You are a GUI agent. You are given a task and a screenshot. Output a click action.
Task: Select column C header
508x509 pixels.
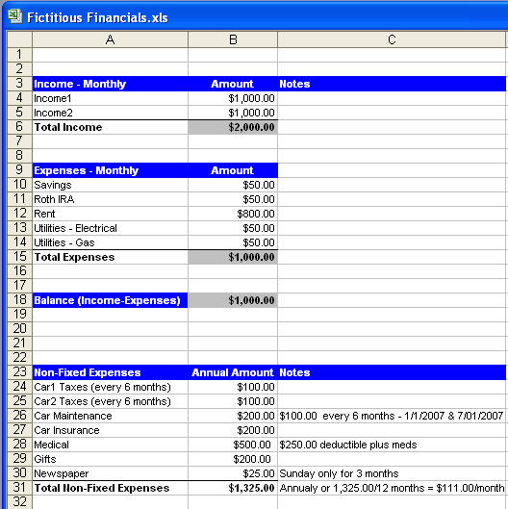tap(392, 39)
